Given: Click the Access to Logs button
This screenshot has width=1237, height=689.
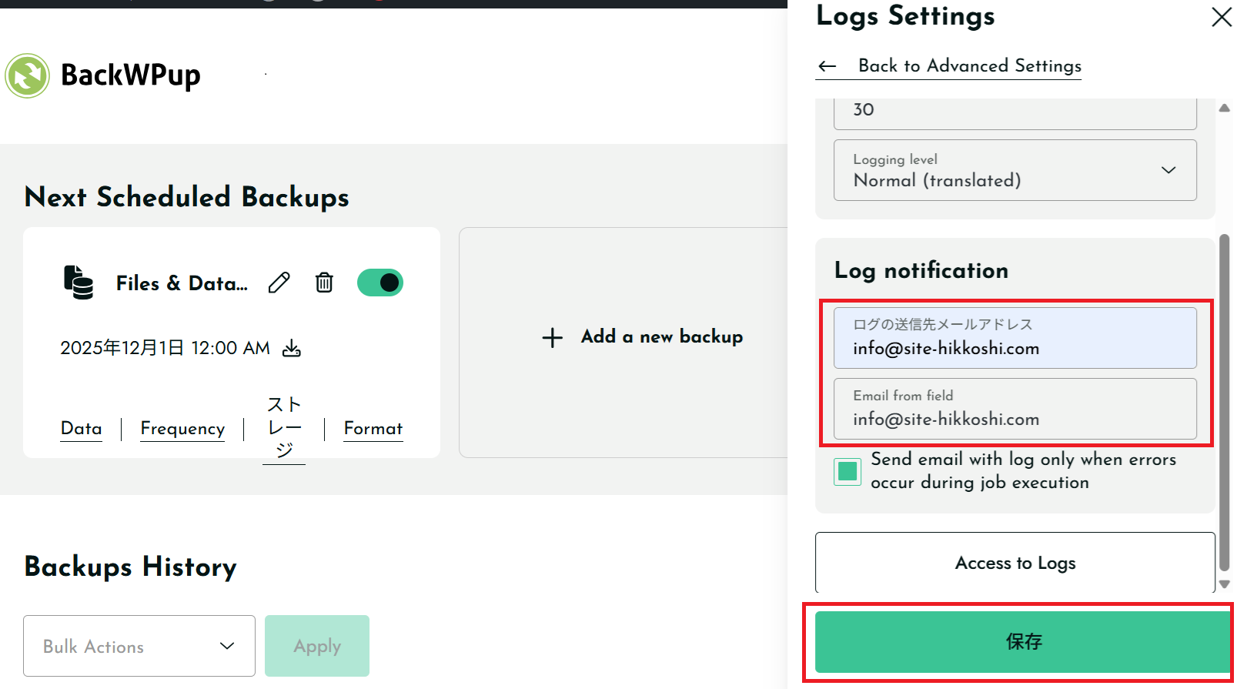Looking at the screenshot, I should pyautogui.click(x=1015, y=563).
